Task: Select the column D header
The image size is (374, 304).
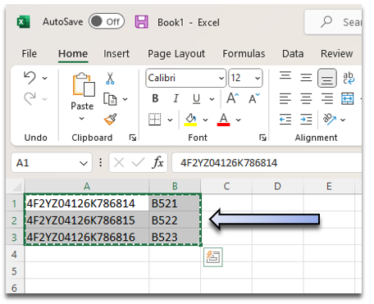Action: 277,187
